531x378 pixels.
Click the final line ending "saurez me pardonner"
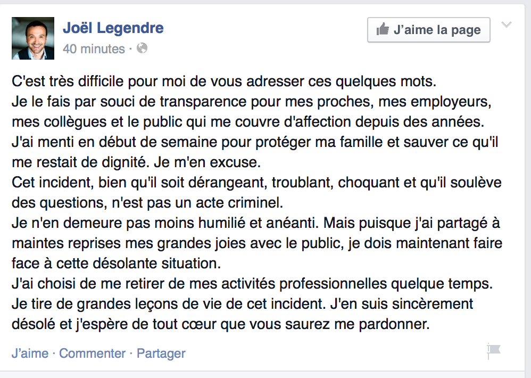221,324
